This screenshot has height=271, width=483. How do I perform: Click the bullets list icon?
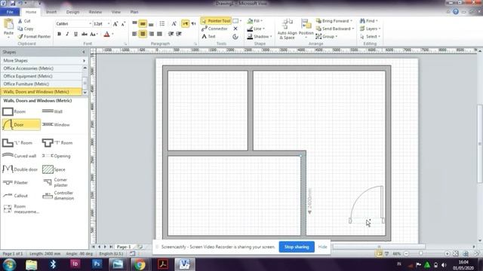[x=162, y=23]
